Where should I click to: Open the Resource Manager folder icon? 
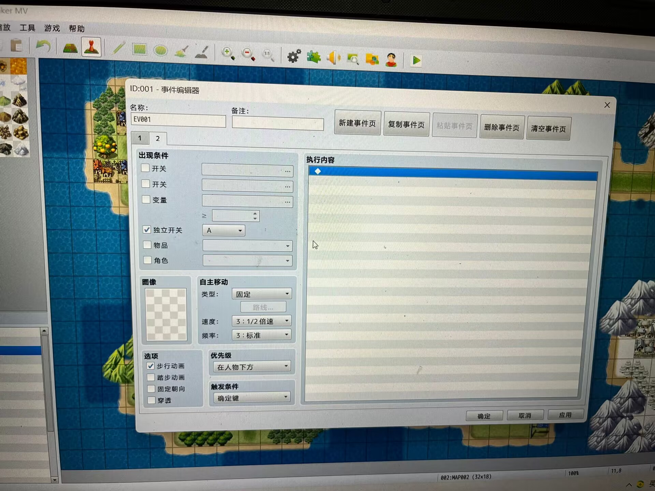pyautogui.click(x=372, y=59)
